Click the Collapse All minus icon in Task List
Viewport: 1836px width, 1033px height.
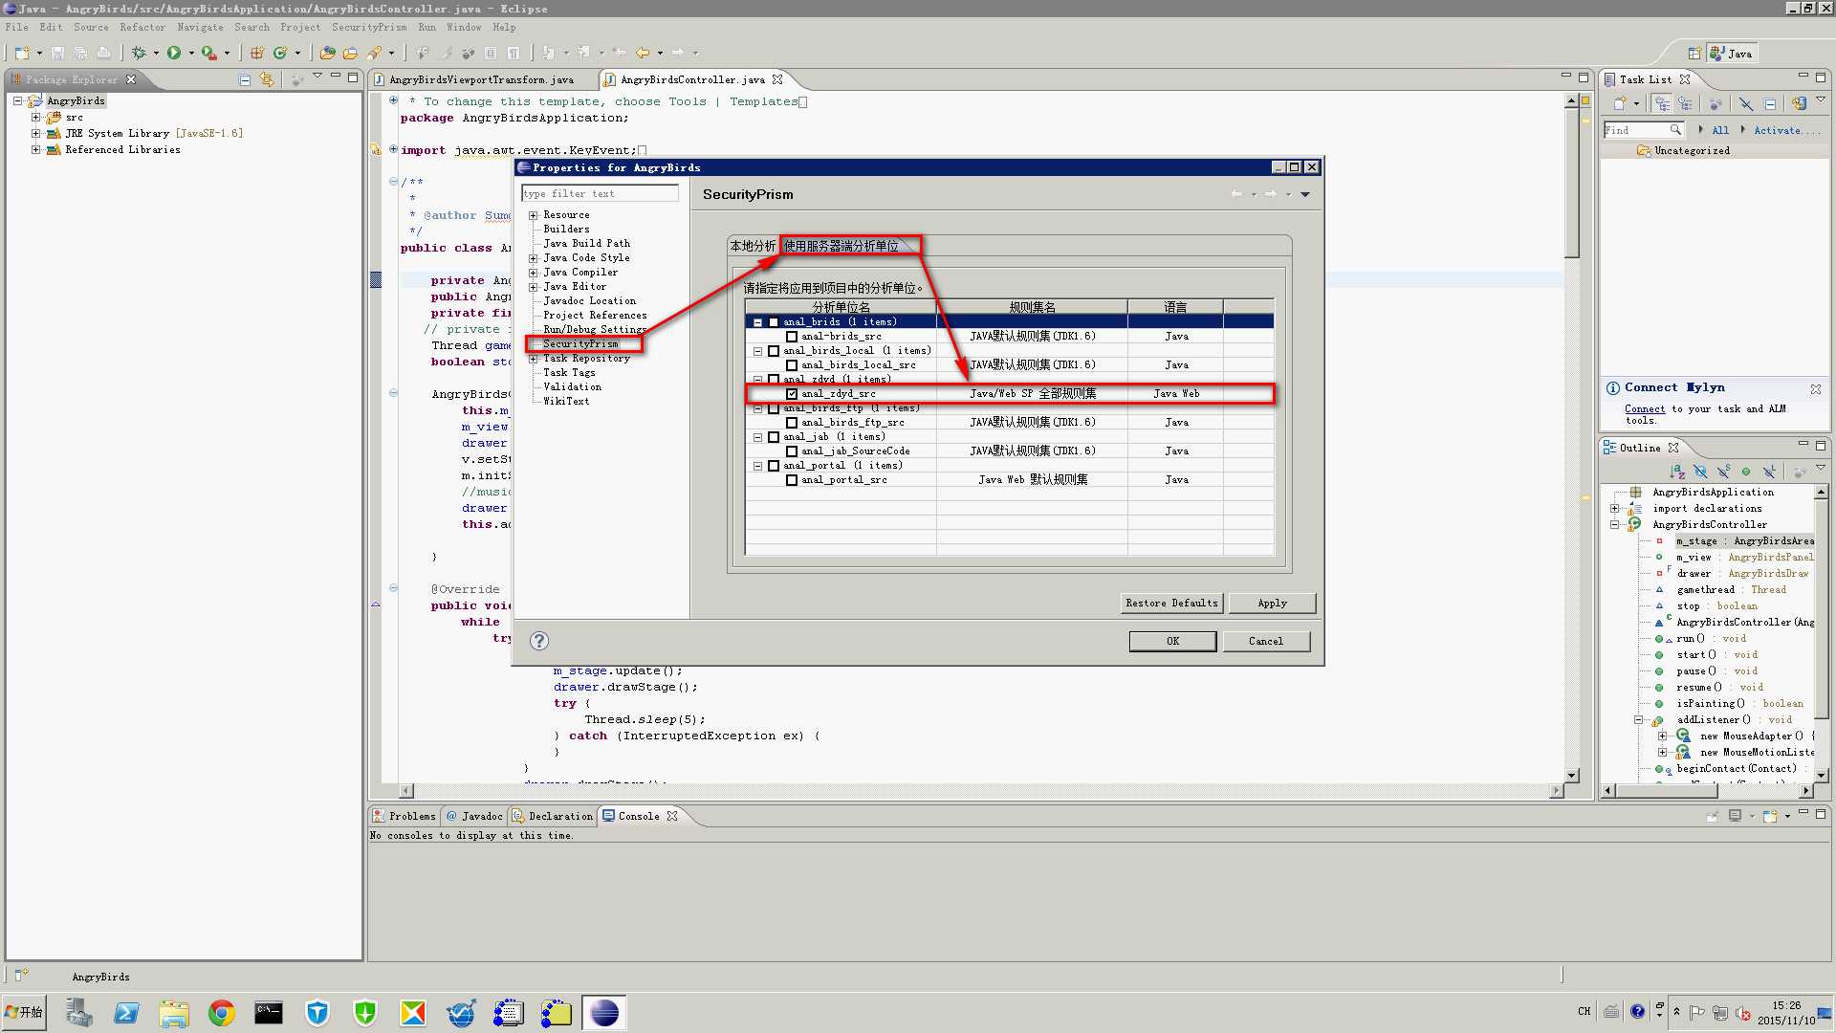(1770, 103)
